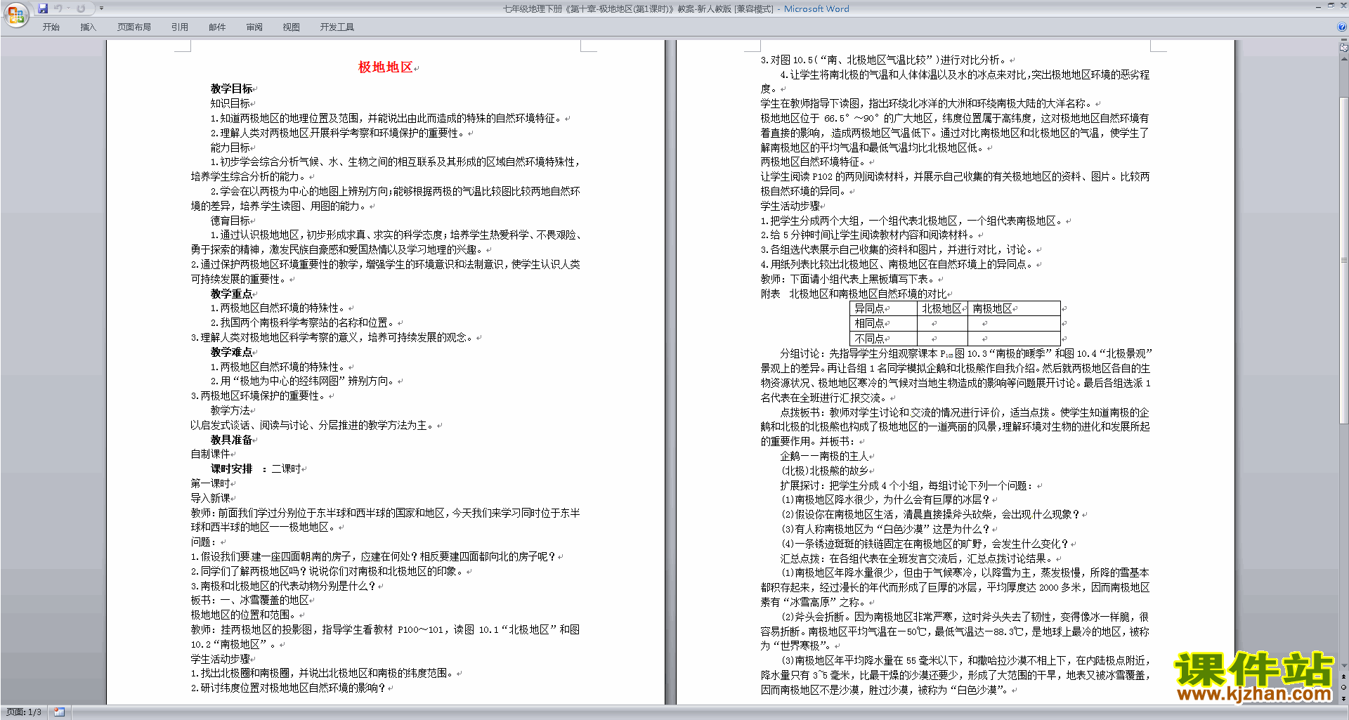Click the question (3)有人称南极地区为“白色沙漠”这是为什么
1349x720 pixels.
[x=885, y=529]
